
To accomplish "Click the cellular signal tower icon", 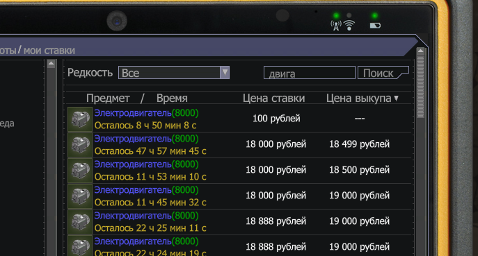I will click(336, 26).
